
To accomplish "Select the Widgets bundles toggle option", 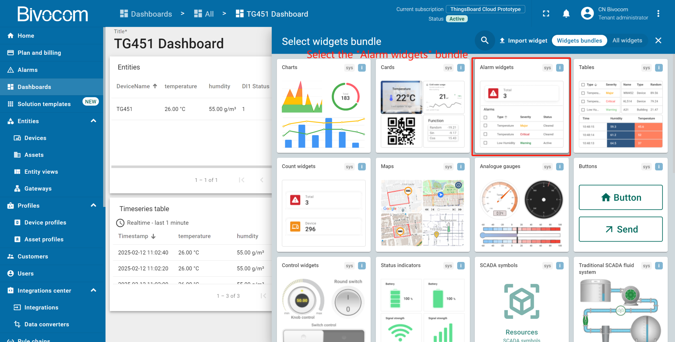I will click(x=579, y=41).
